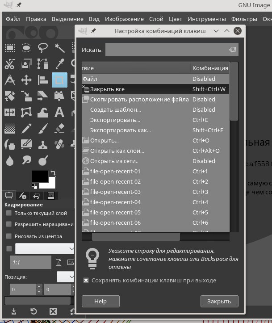Viewport: 272px width, 323px height.
Task: Switch to the Tool Options tab
Action: tap(9, 196)
